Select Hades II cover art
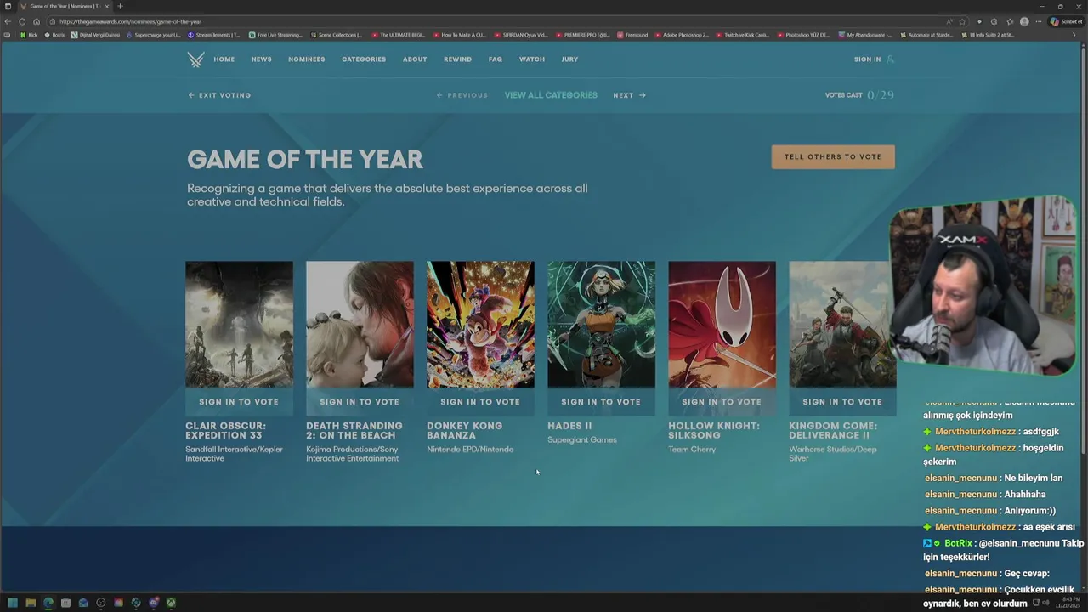 click(x=601, y=324)
